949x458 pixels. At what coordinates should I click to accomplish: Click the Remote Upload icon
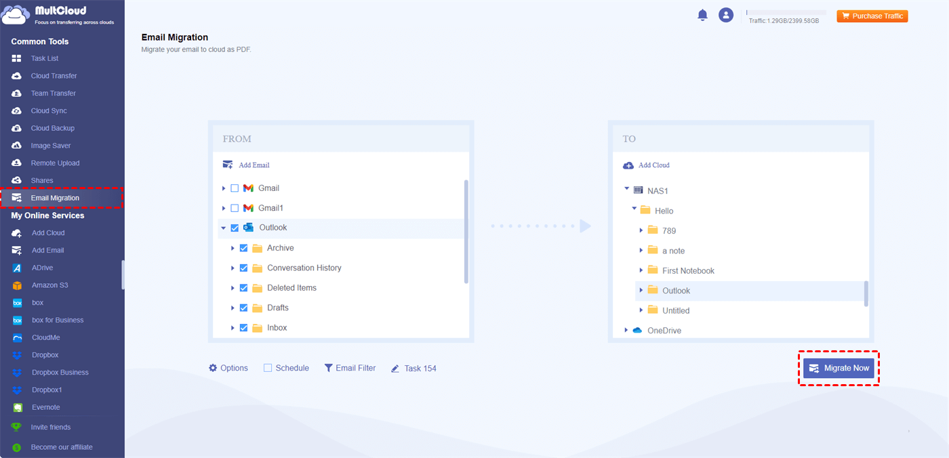pos(17,163)
